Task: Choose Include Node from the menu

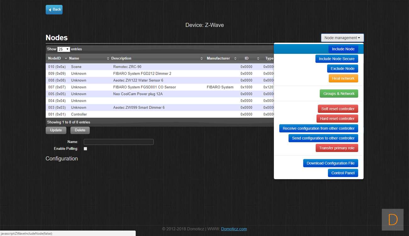Action: (x=343, y=49)
